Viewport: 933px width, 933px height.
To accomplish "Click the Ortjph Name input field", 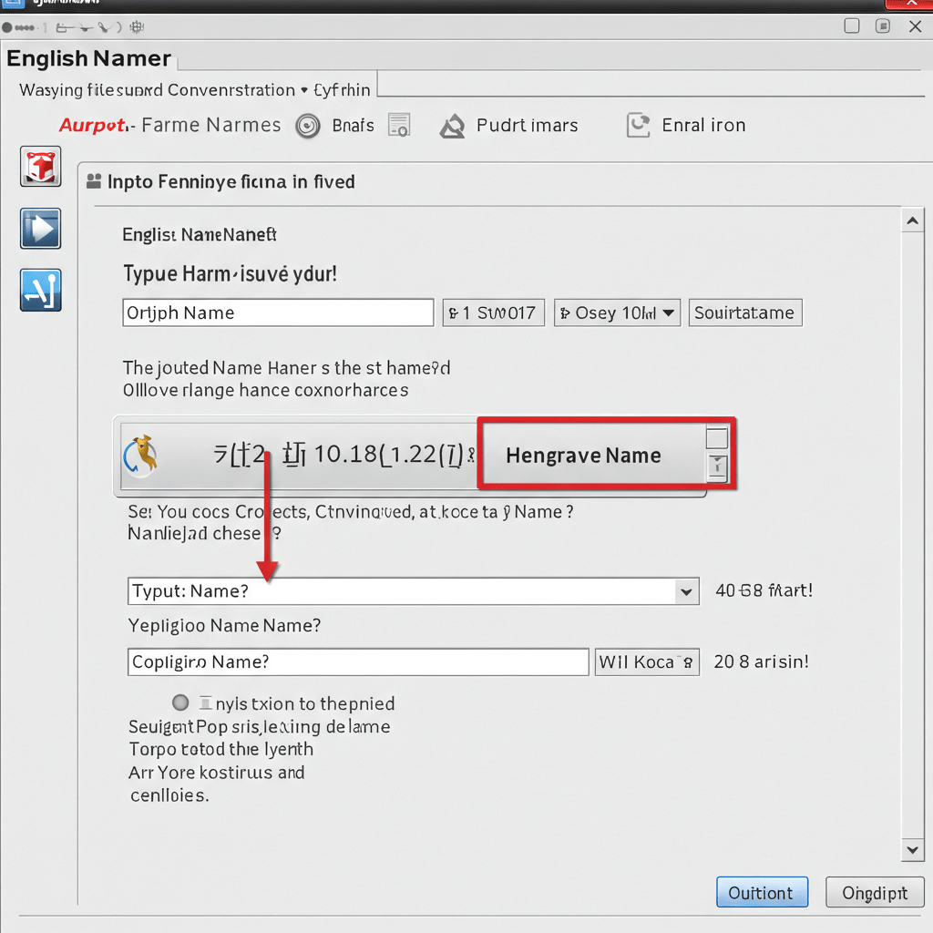I will click(278, 313).
